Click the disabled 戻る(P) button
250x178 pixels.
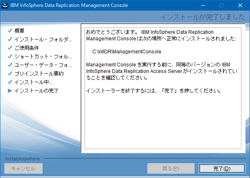171,169
